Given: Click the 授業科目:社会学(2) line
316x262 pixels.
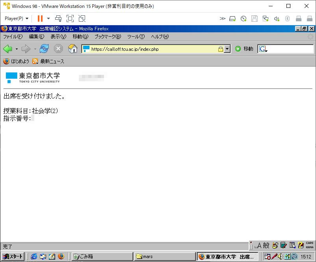Looking at the screenshot, I should pyautogui.click(x=31, y=111).
